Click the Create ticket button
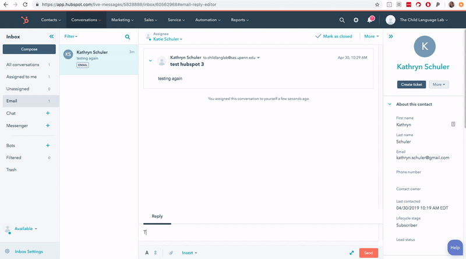This screenshot has height=259, width=466. tap(411, 84)
